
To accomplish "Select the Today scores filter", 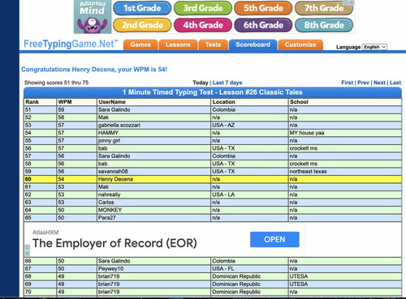I will (201, 83).
